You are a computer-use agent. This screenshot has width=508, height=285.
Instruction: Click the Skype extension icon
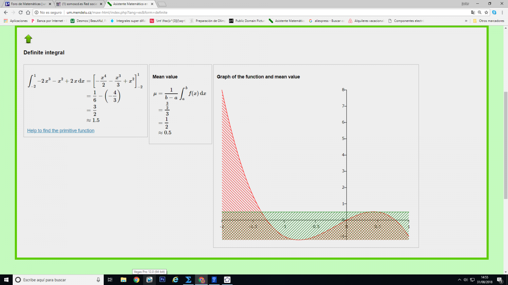pos(494,13)
